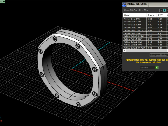Viewport: 168px width, 126px height.
Task: Select the White Gold:10KW row
Action: [x=146, y=42]
